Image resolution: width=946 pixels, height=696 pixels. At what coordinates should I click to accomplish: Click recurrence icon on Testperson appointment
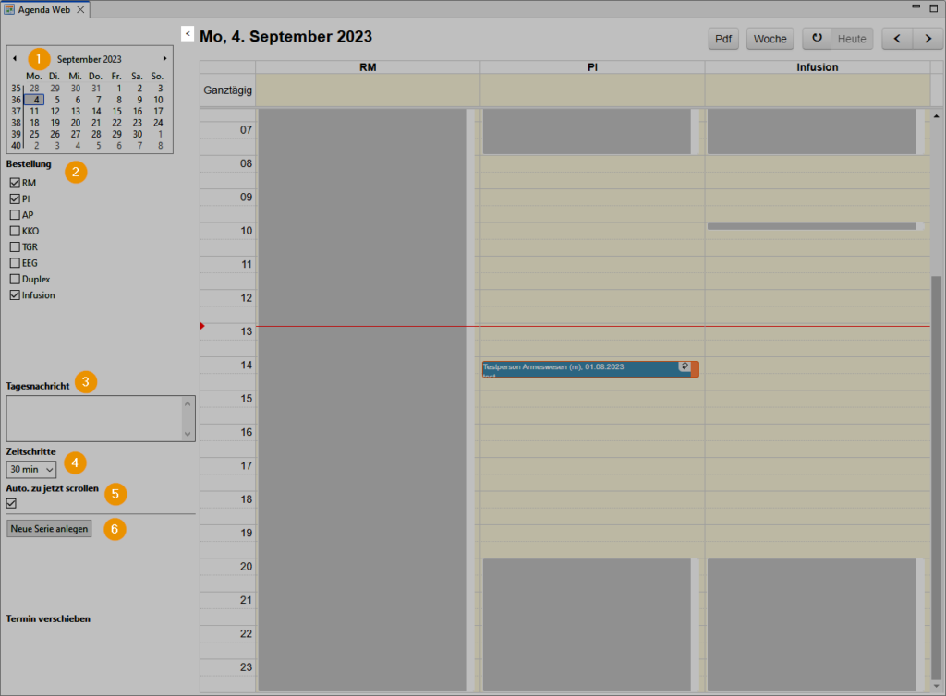(684, 366)
